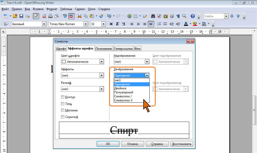
Task: Click the Справка dialog button
Action: click(157, 144)
